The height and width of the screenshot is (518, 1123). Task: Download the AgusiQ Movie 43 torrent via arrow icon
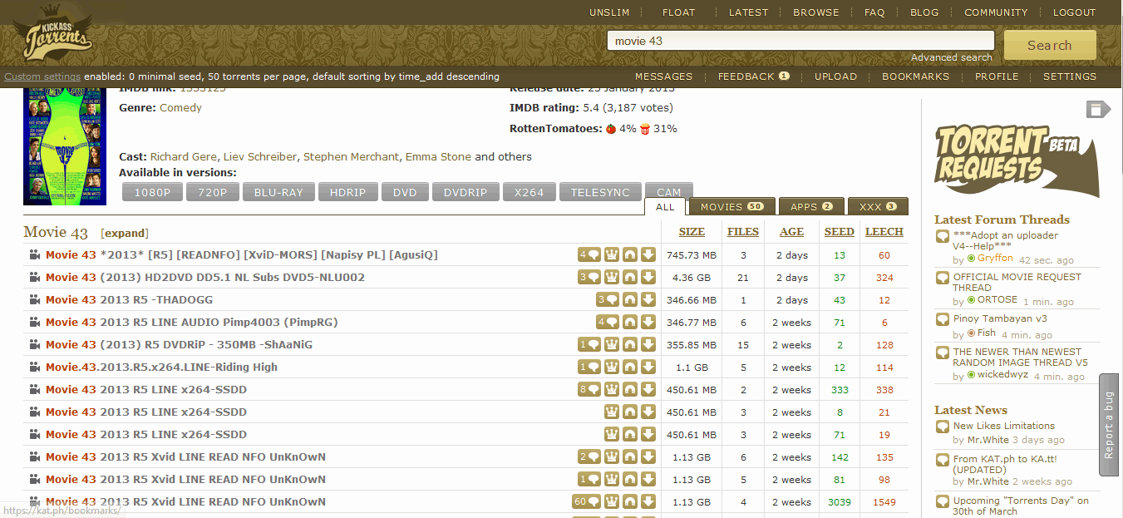(x=648, y=254)
